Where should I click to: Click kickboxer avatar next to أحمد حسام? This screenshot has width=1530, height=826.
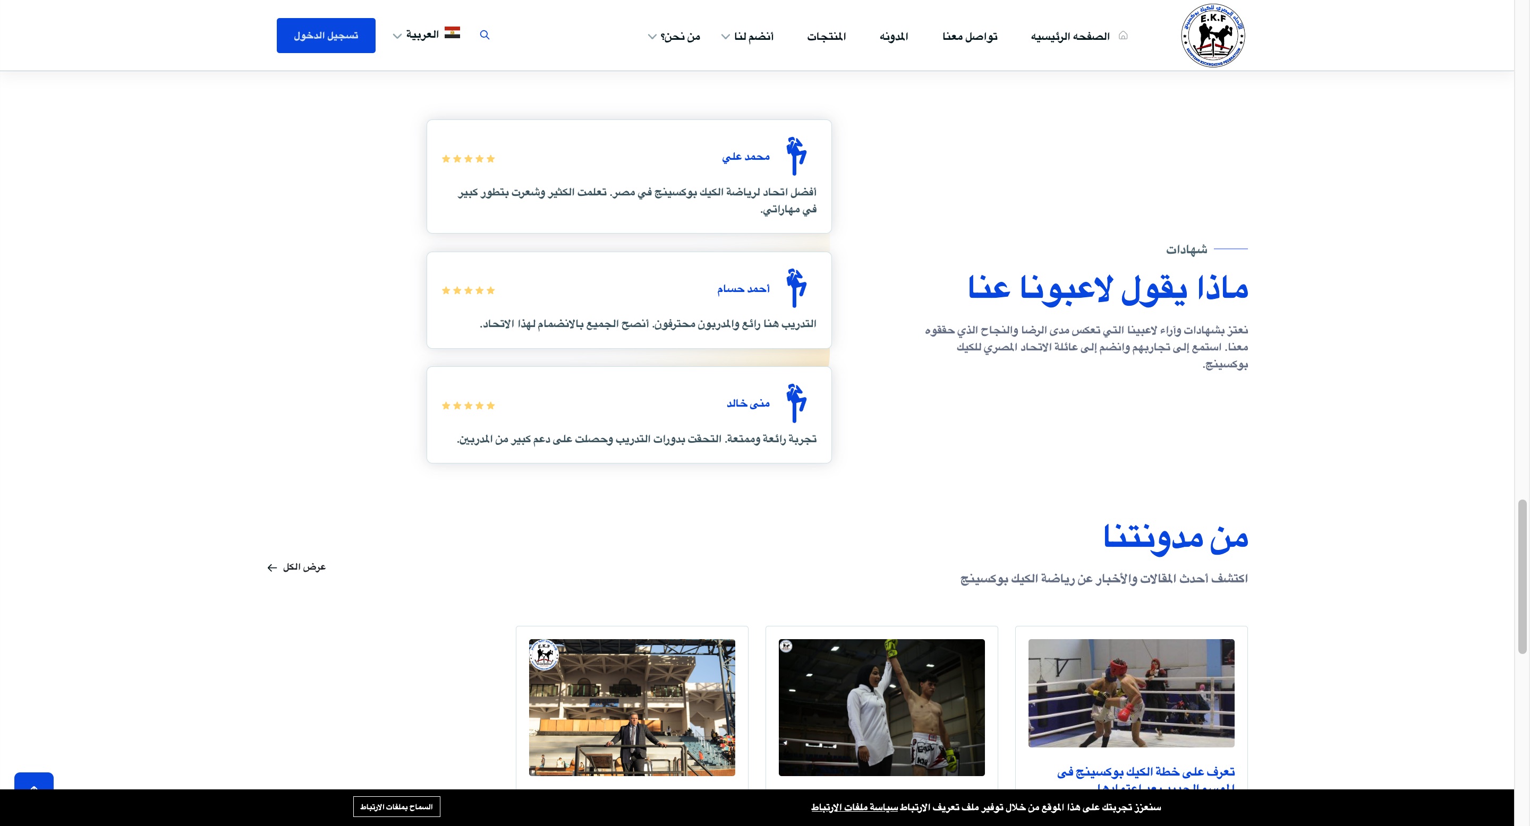click(x=796, y=288)
